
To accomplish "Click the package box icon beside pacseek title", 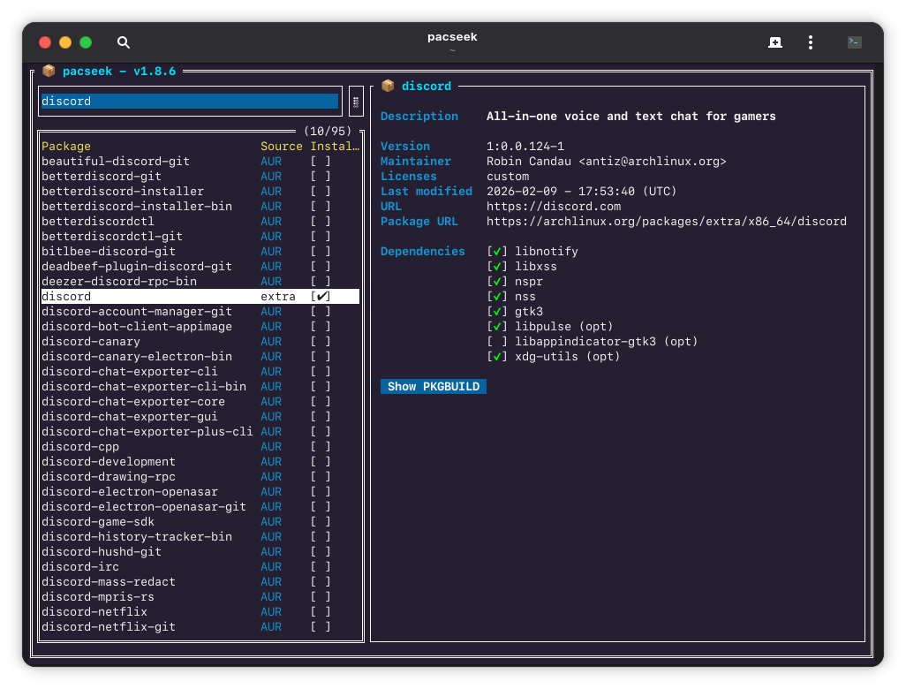I will point(49,71).
